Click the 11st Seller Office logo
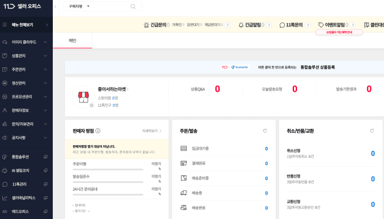Screen dimensions: 384x219 click(x=22, y=6)
